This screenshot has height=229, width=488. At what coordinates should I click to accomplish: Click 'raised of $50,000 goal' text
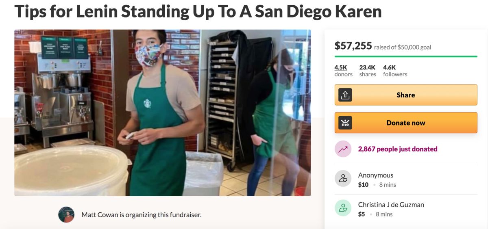(x=403, y=47)
